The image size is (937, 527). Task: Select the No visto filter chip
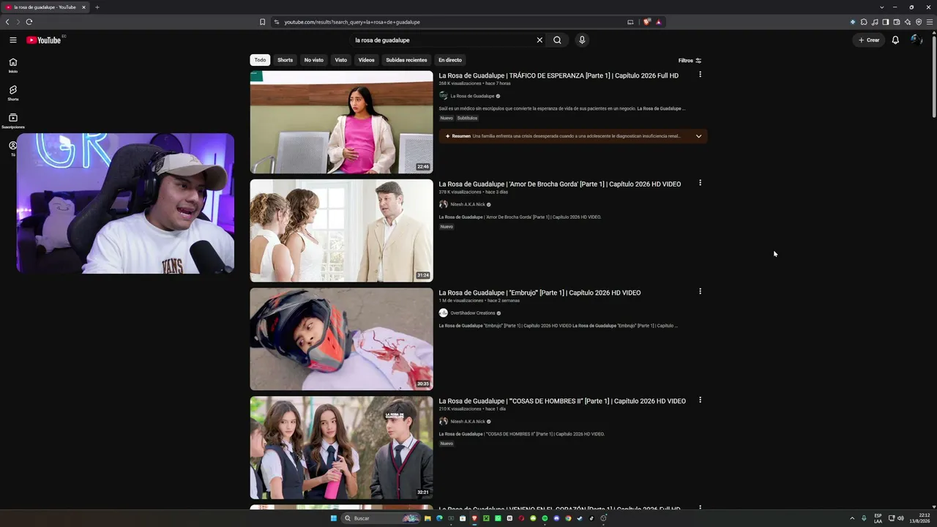(313, 60)
